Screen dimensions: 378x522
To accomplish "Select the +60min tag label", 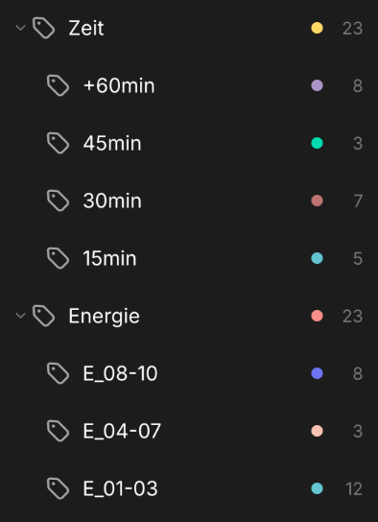I will (119, 86).
